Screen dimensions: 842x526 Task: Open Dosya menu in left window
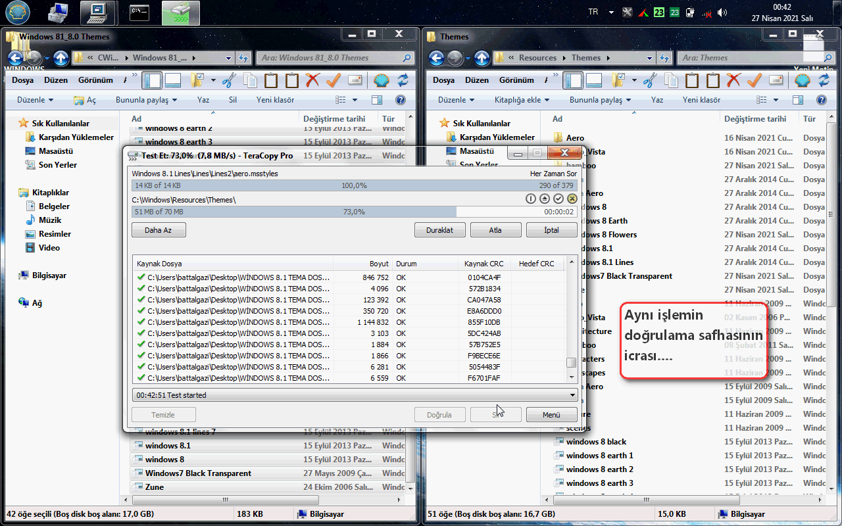[22, 80]
